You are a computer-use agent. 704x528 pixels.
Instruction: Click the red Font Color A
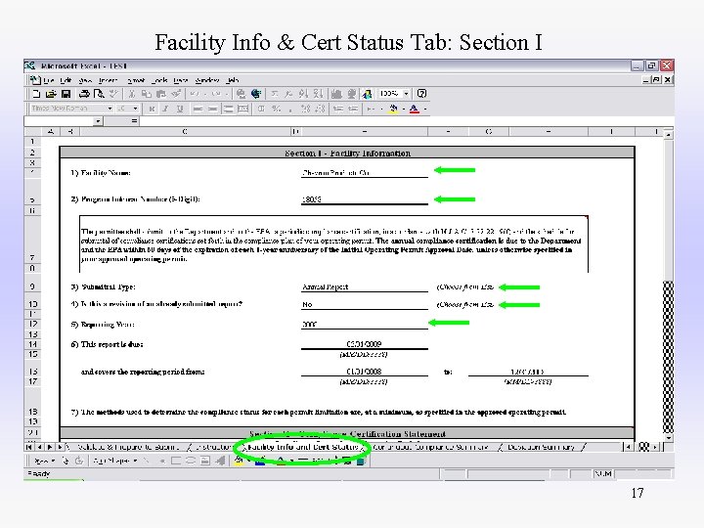click(x=414, y=109)
